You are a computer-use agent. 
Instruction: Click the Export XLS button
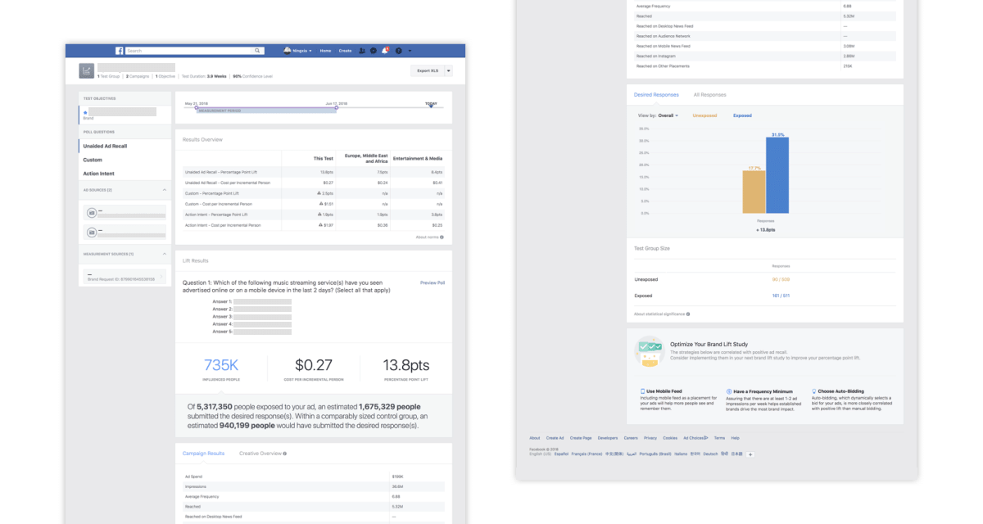click(x=428, y=71)
